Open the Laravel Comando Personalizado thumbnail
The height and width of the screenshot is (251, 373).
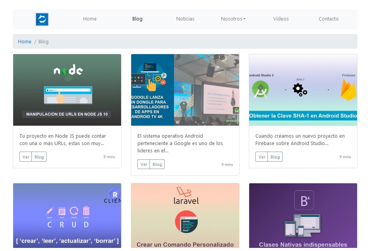185,215
